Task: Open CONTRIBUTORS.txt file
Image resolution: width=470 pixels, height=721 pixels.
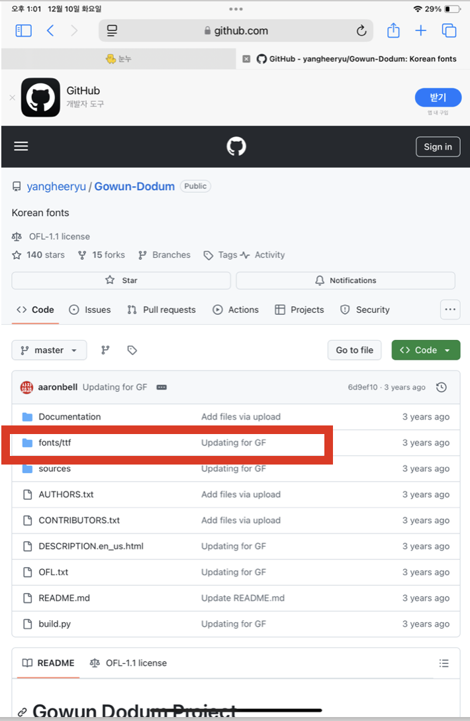Action: point(79,520)
